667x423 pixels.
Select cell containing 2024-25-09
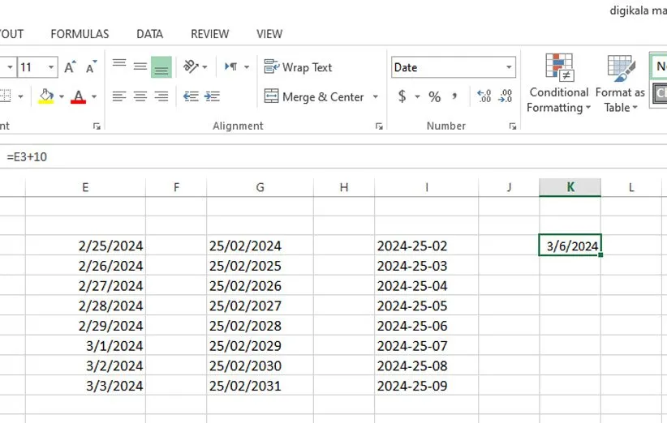pyautogui.click(x=427, y=386)
